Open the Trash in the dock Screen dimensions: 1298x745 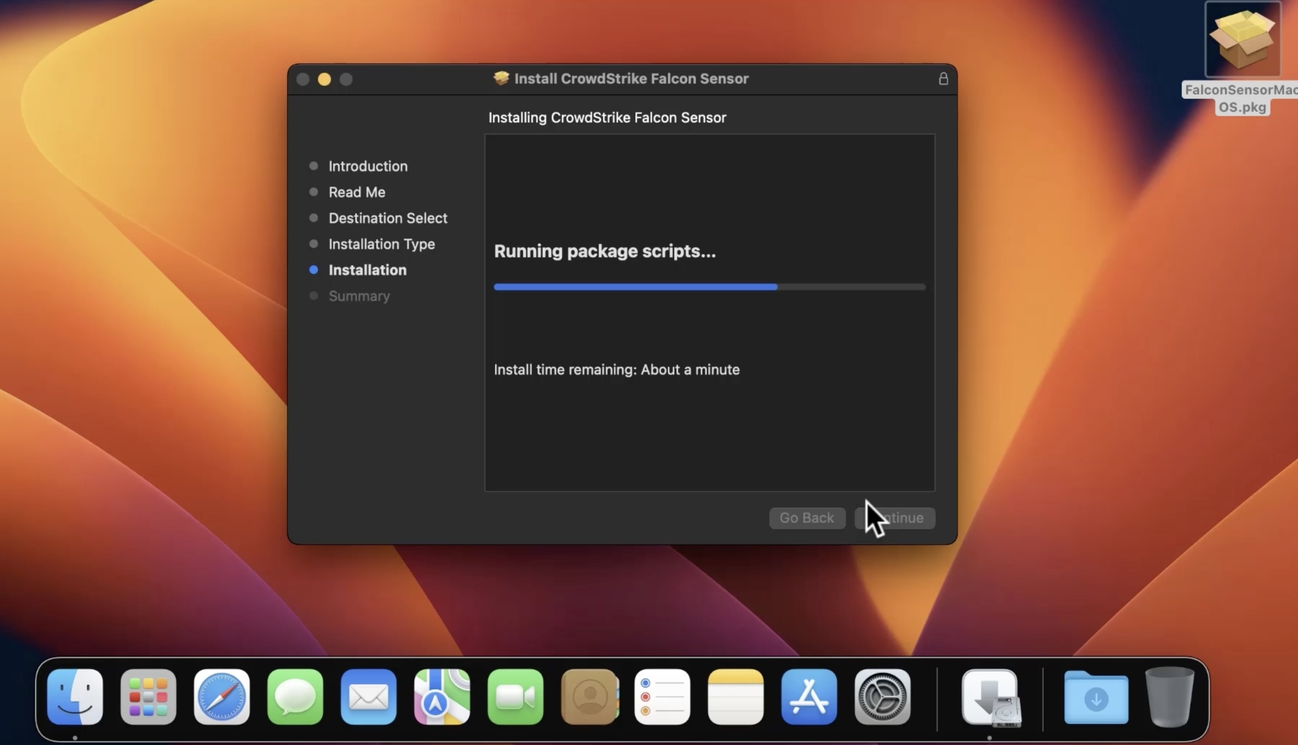[1169, 697]
